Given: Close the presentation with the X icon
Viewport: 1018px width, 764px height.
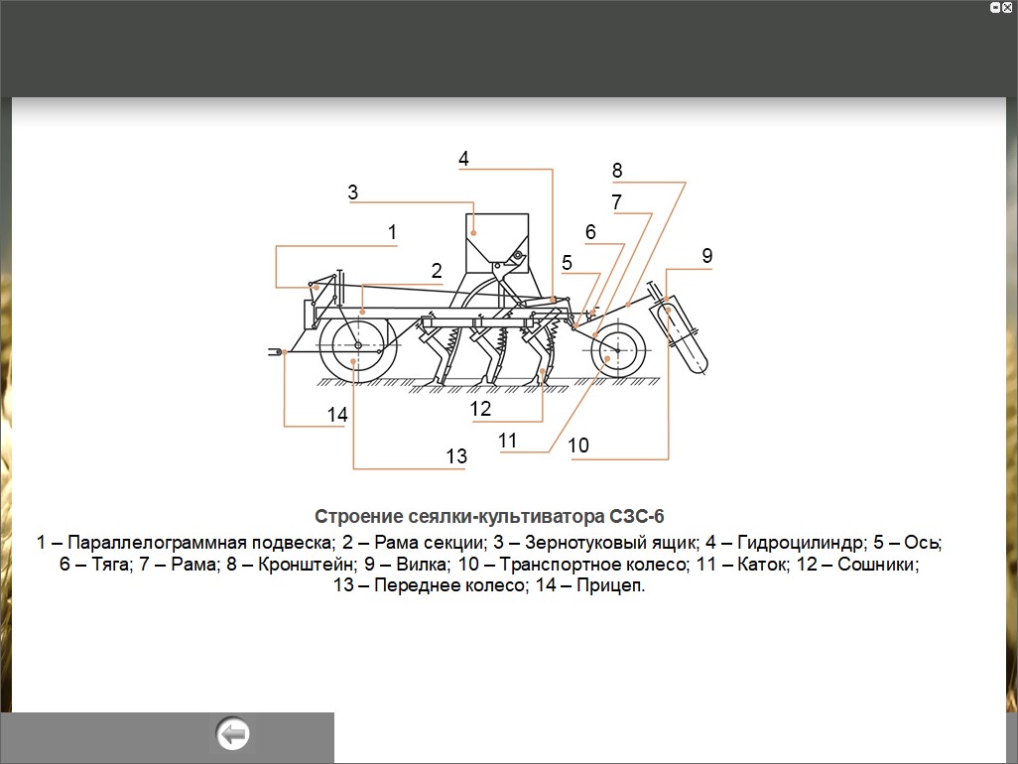Looking at the screenshot, I should pos(1007,7).
